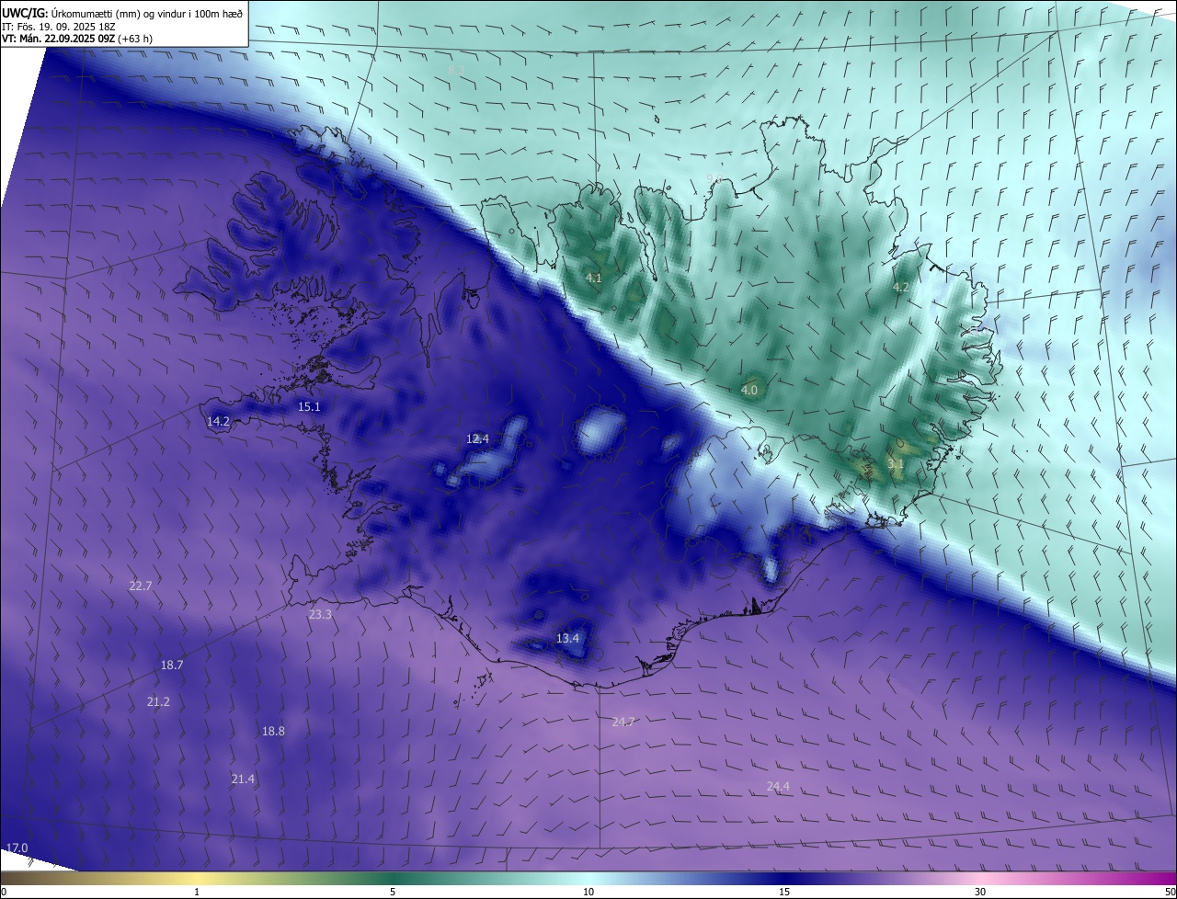Click the 23.3 precipitation value
The width and height of the screenshot is (1177, 899).
click(x=320, y=614)
